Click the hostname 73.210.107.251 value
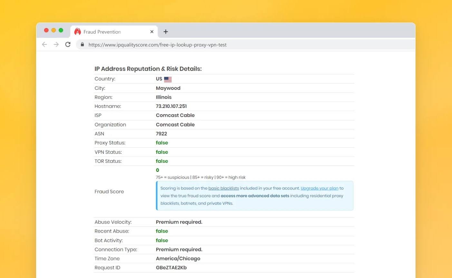Screen dimensions: 452x278 pos(171,106)
